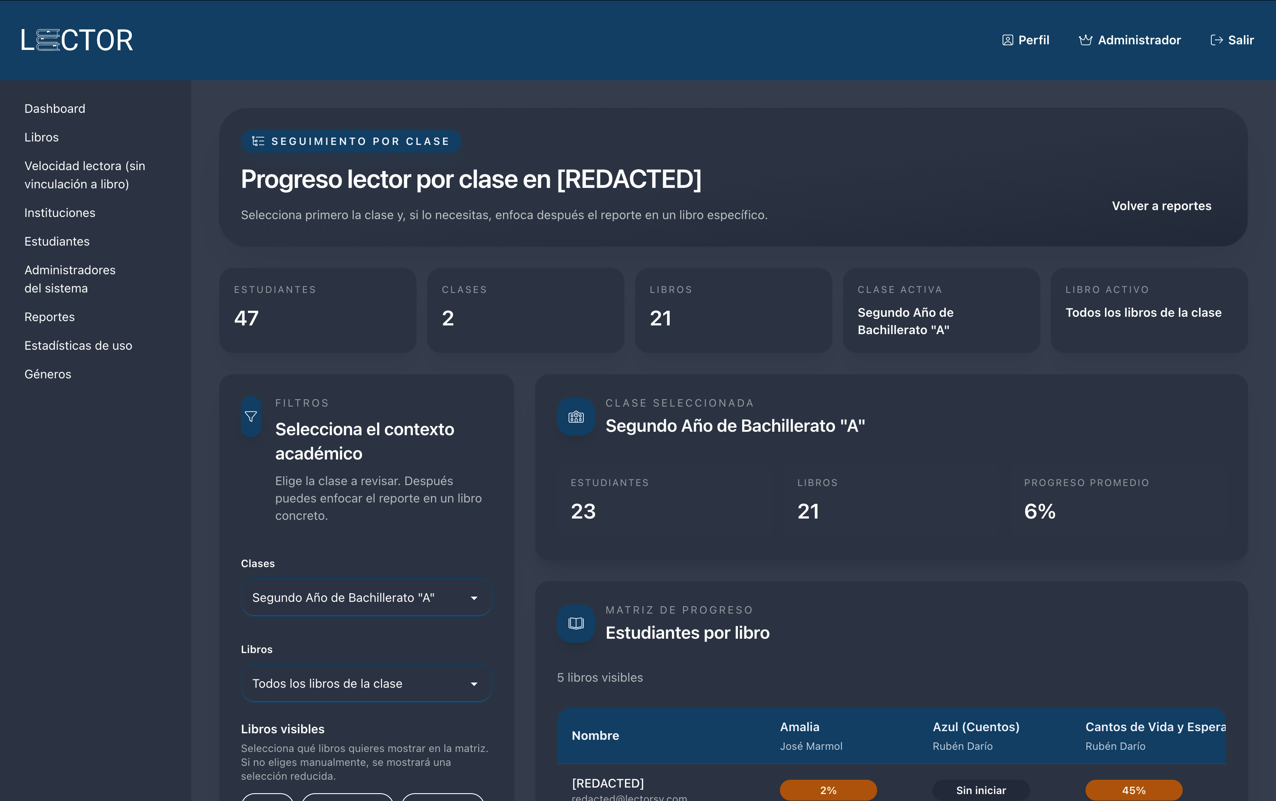
Task: Open Instituciones in the sidebar
Action: tap(60, 213)
